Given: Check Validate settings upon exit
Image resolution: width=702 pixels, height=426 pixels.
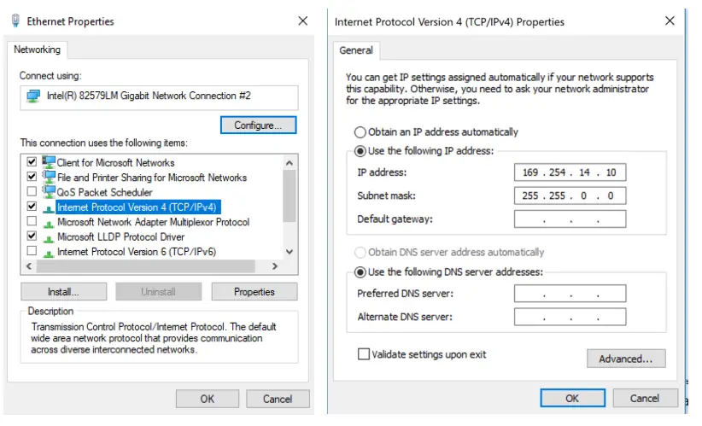Looking at the screenshot, I should click(364, 353).
